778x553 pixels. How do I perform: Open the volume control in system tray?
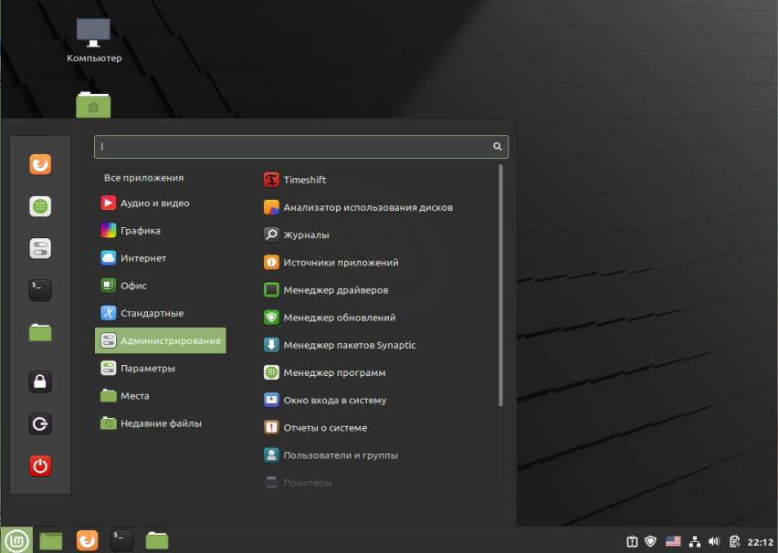click(x=714, y=541)
